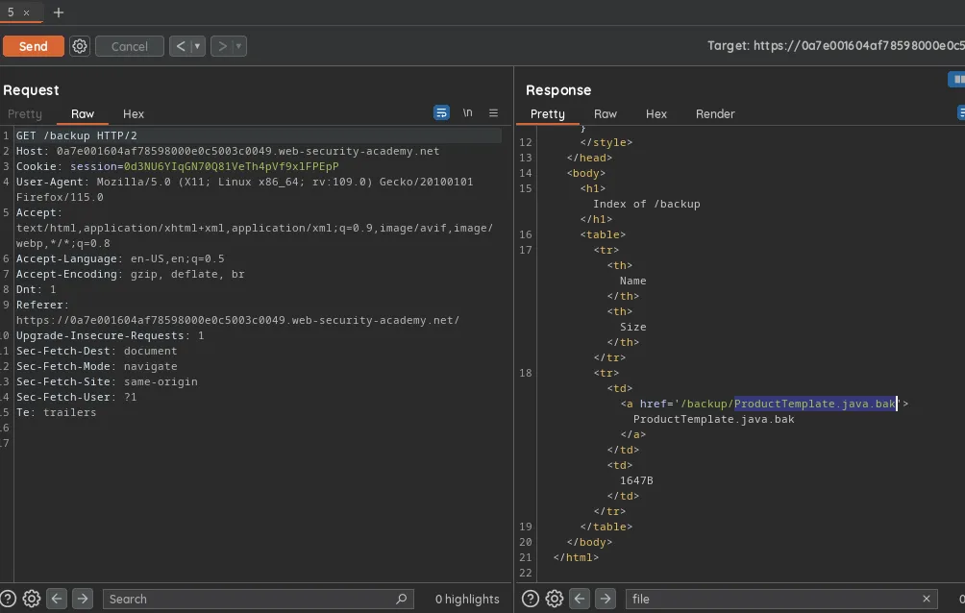Viewport: 965px width, 613px height.
Task: Toggle request word wrap icon
Action: [441, 112]
